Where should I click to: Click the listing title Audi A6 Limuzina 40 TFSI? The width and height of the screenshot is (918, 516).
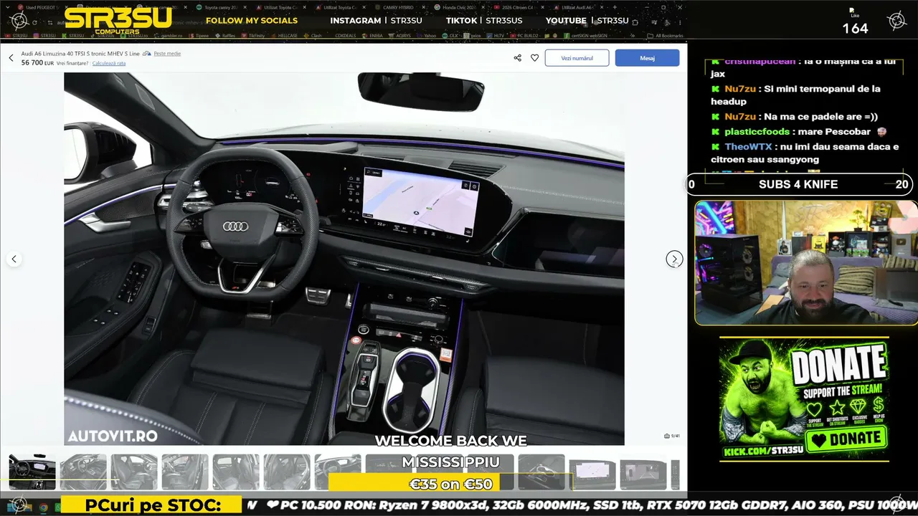click(80, 54)
